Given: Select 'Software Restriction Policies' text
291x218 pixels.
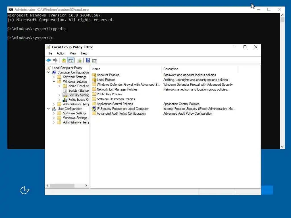Looking at the screenshot, I should pos(116,99).
